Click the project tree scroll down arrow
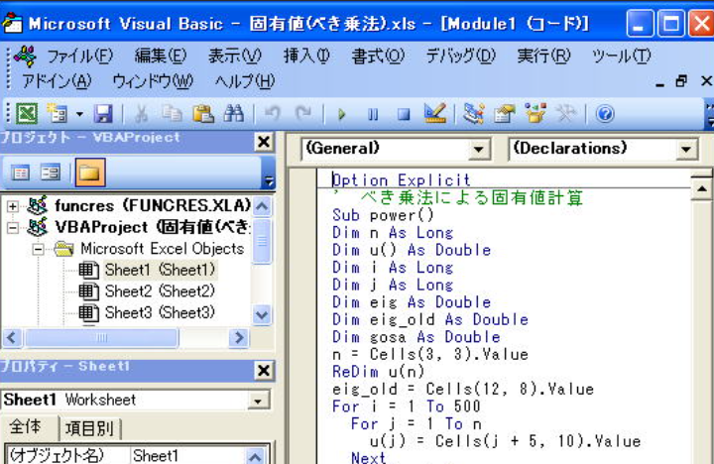This screenshot has width=714, height=464. point(262,314)
